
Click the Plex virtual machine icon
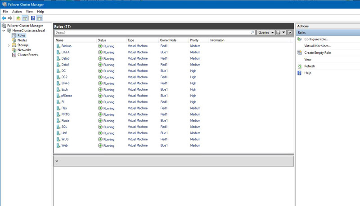58,108
